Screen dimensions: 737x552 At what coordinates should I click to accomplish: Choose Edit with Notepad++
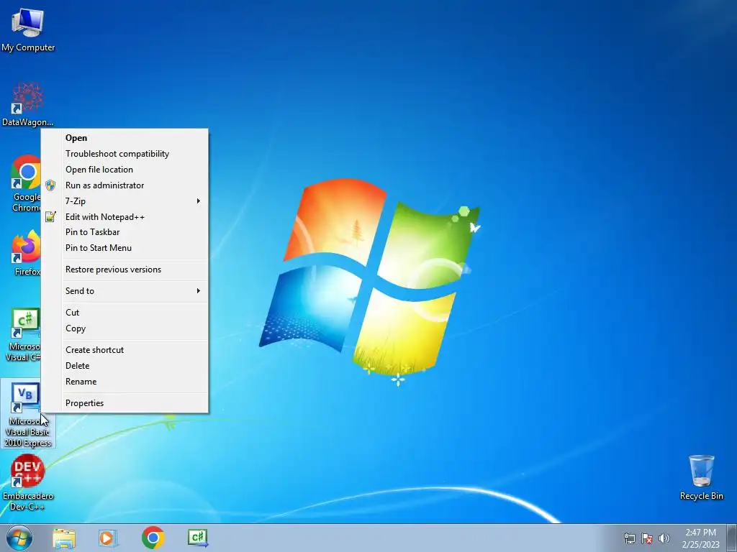[125, 217]
